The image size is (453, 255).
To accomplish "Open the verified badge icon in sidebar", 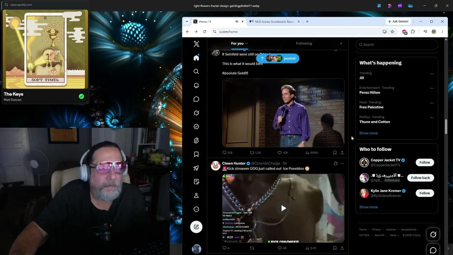I will click(196, 127).
